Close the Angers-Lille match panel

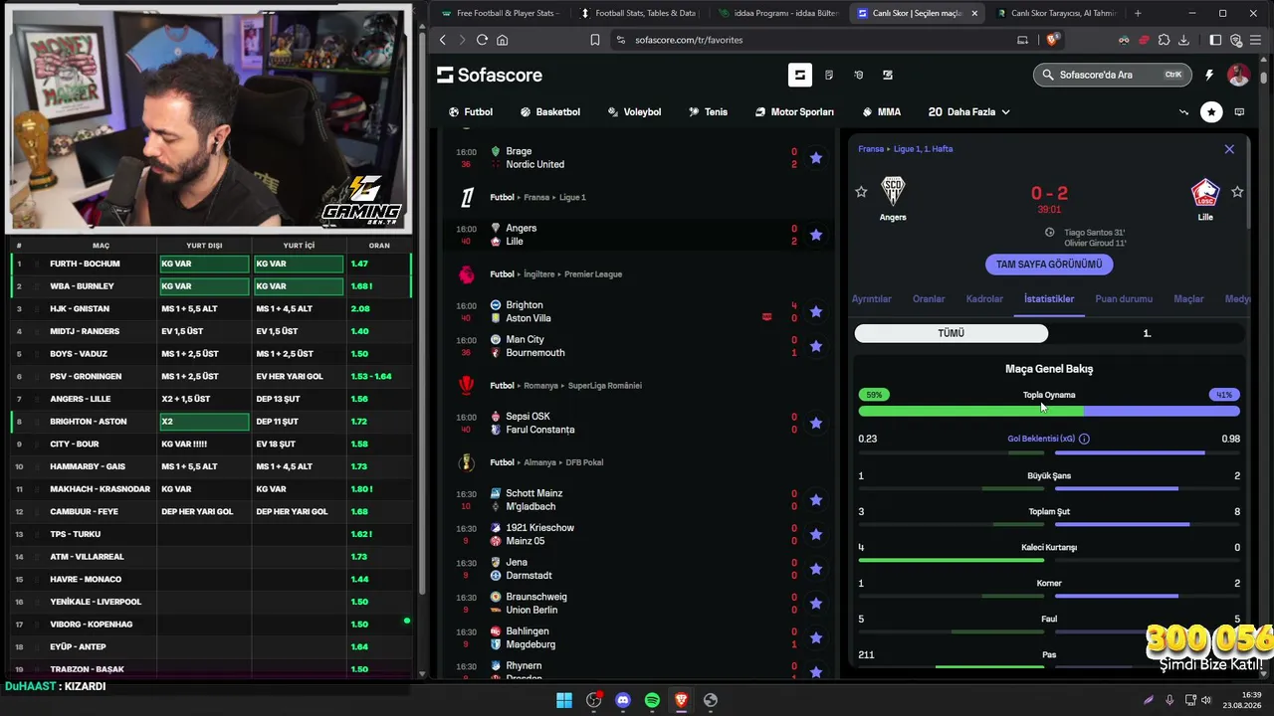(x=1229, y=149)
